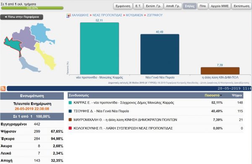Click the Εμφάνιση button
The width and height of the screenshot is (252, 164).
(123, 6)
